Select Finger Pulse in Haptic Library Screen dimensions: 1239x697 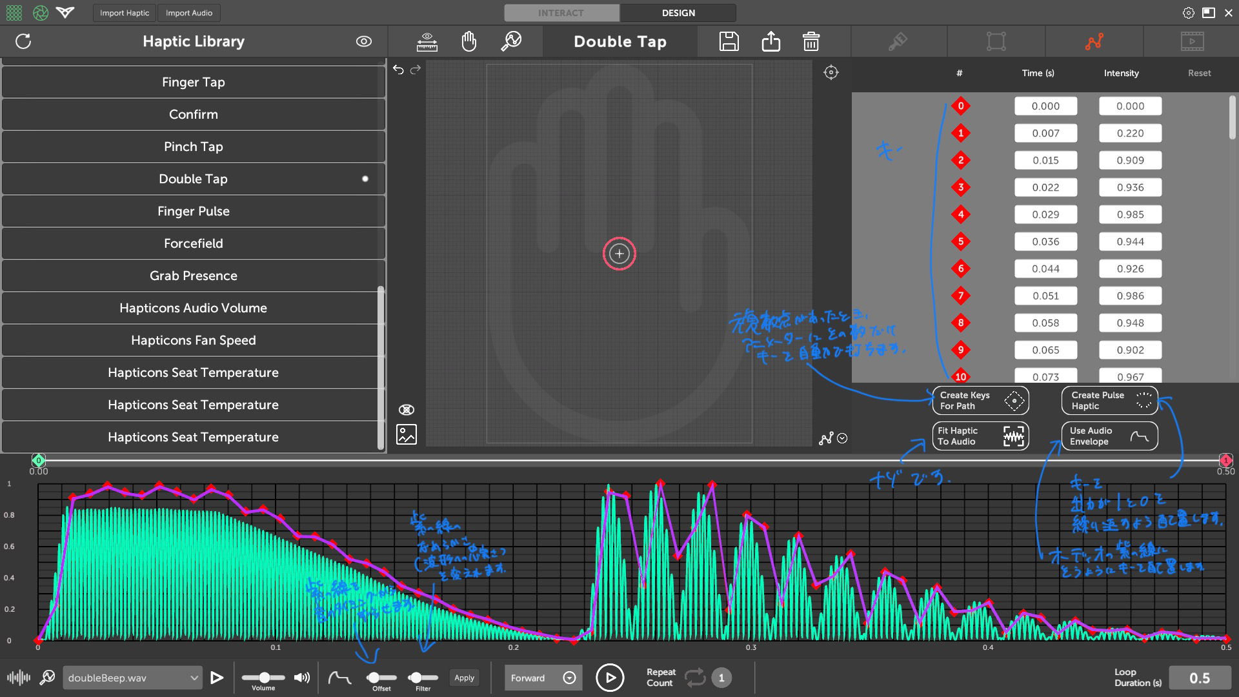pyautogui.click(x=193, y=211)
